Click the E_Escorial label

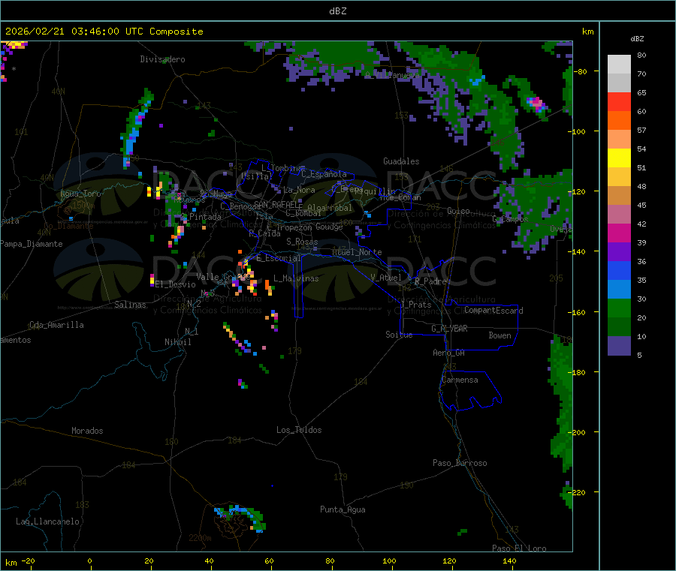[279, 258]
